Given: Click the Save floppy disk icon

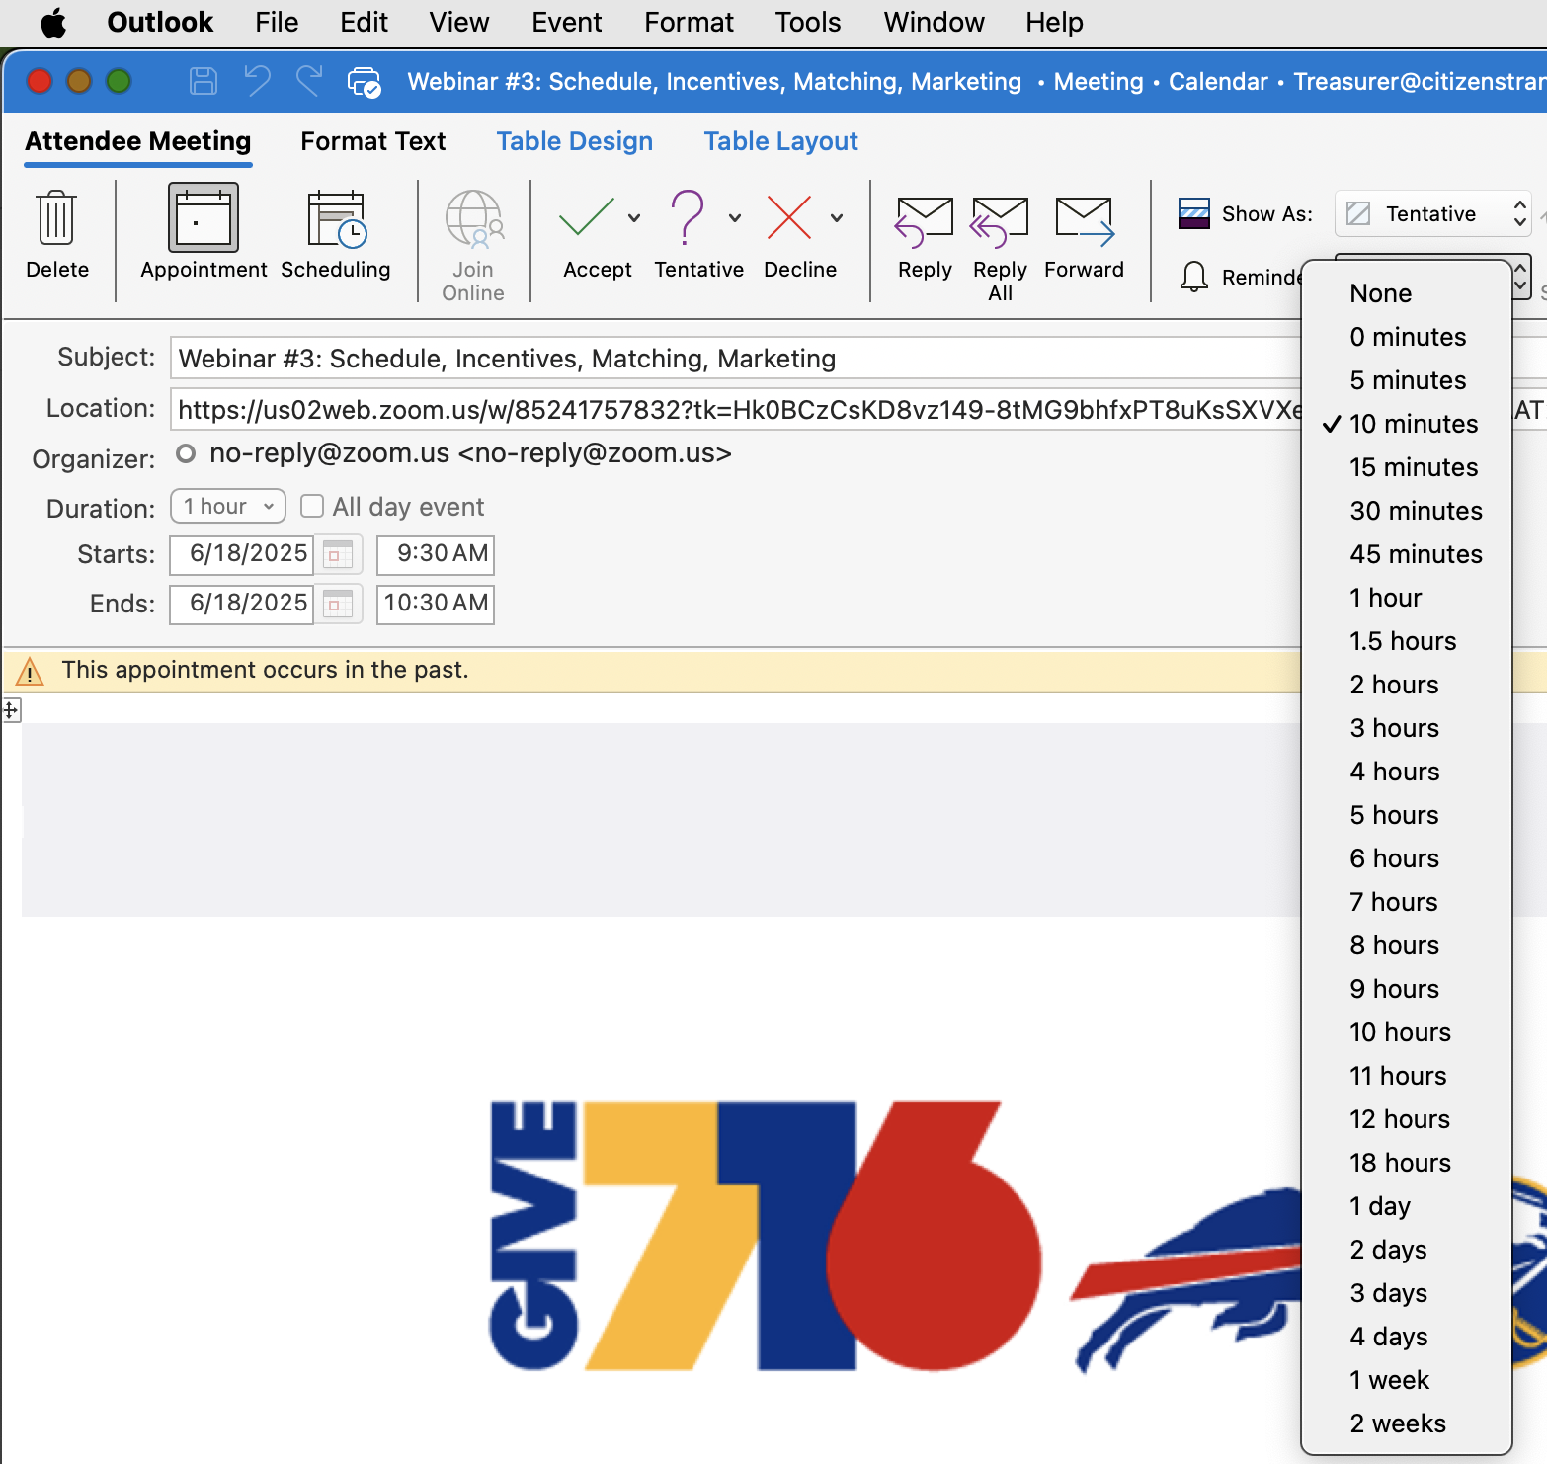Looking at the screenshot, I should [204, 81].
